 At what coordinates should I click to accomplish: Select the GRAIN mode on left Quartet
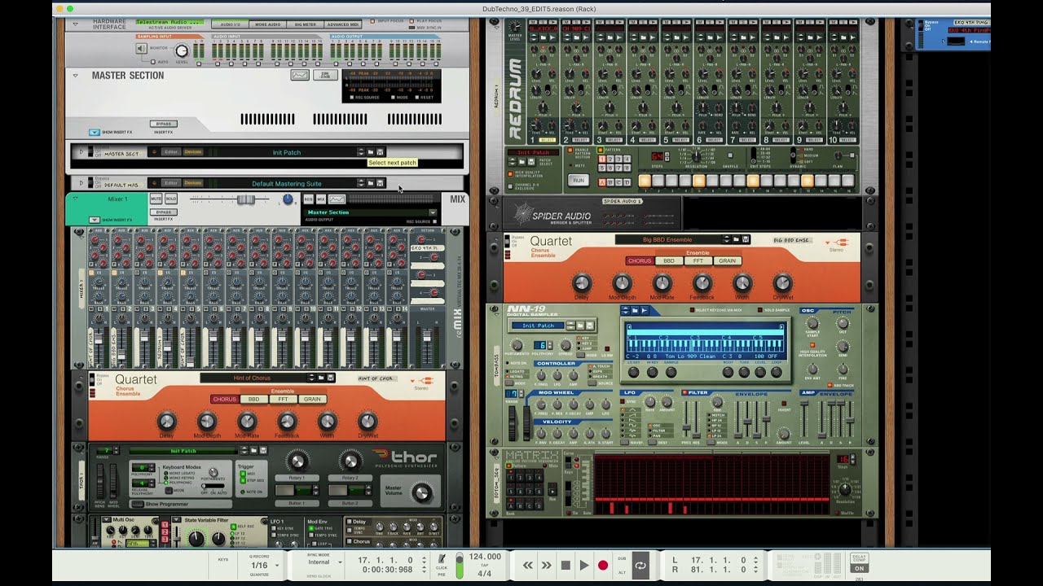(312, 400)
